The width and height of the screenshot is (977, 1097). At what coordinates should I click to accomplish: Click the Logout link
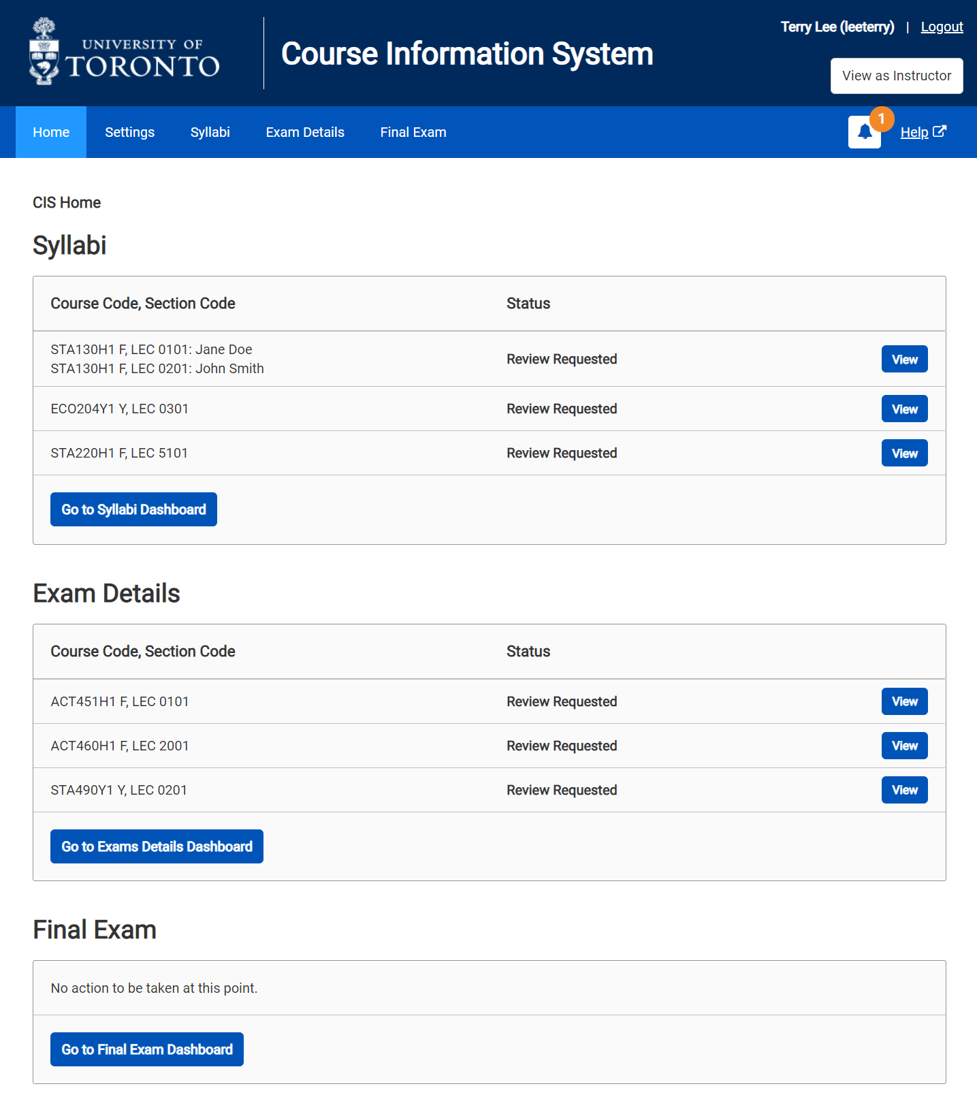coord(942,27)
